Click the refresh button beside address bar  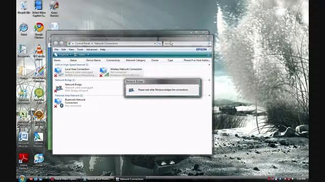[159, 43]
